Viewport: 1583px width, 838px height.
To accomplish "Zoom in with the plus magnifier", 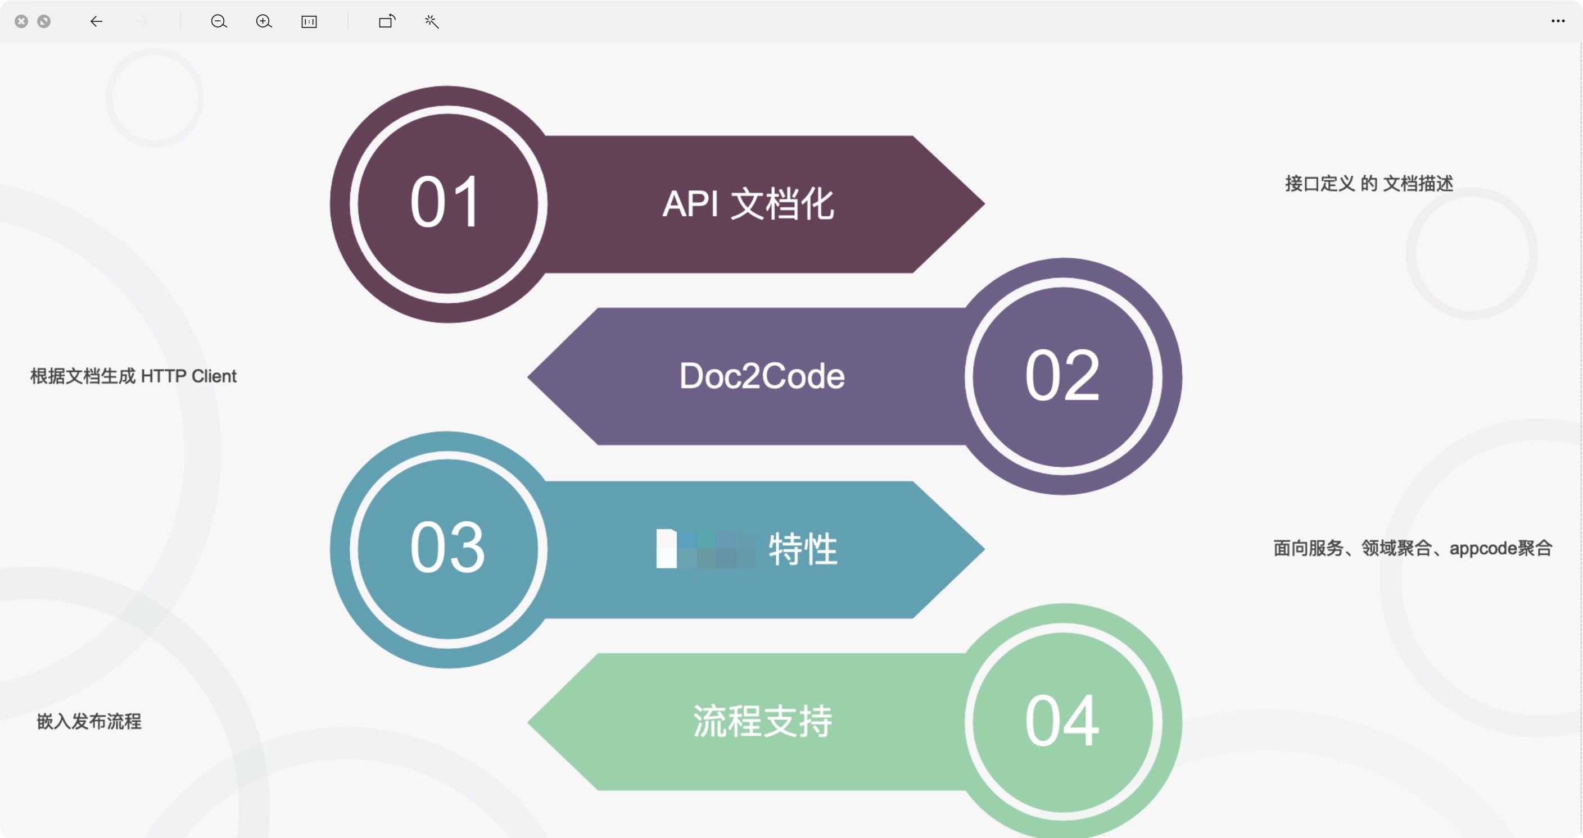I will pyautogui.click(x=264, y=21).
